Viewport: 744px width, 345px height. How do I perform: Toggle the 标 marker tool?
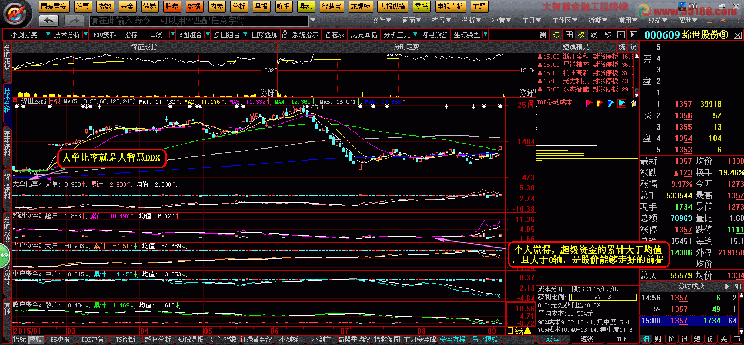coord(556,34)
